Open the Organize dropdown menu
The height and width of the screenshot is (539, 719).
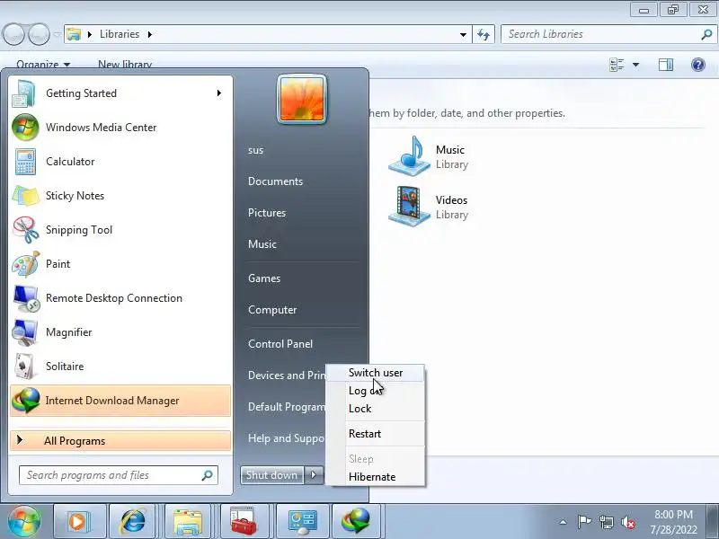pyautogui.click(x=43, y=64)
